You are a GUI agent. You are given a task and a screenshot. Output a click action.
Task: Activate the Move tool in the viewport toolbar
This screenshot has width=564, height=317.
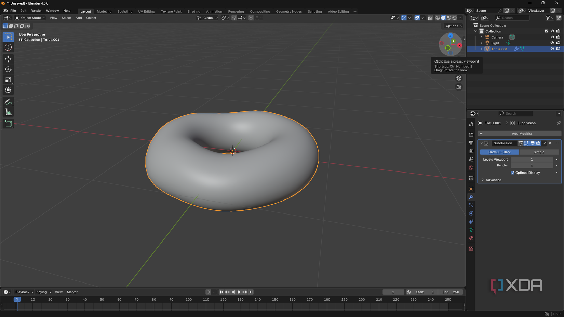[8, 59]
